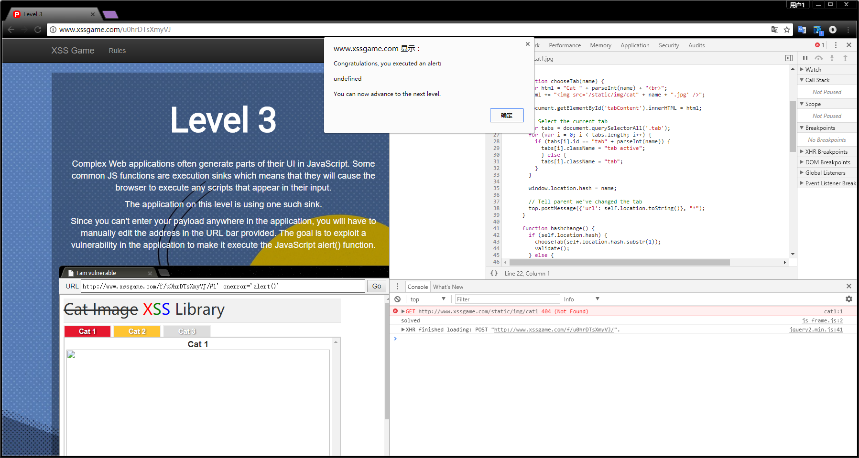Open the top context dropdown in console
The image size is (859, 458).
coord(427,299)
